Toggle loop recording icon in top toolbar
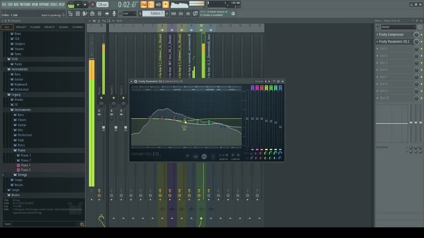The width and height of the screenshot is (424, 238). point(158,4)
